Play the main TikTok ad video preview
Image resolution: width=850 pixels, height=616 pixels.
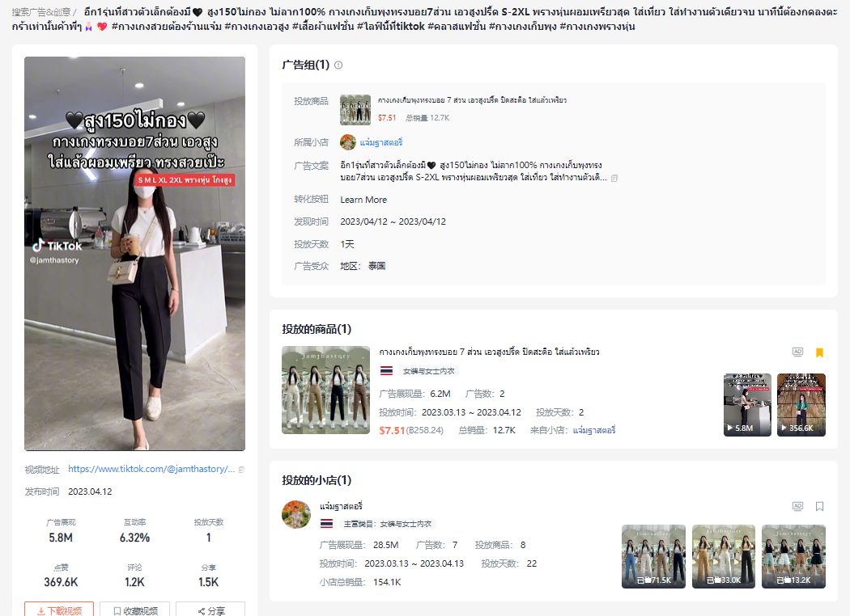pos(134,253)
